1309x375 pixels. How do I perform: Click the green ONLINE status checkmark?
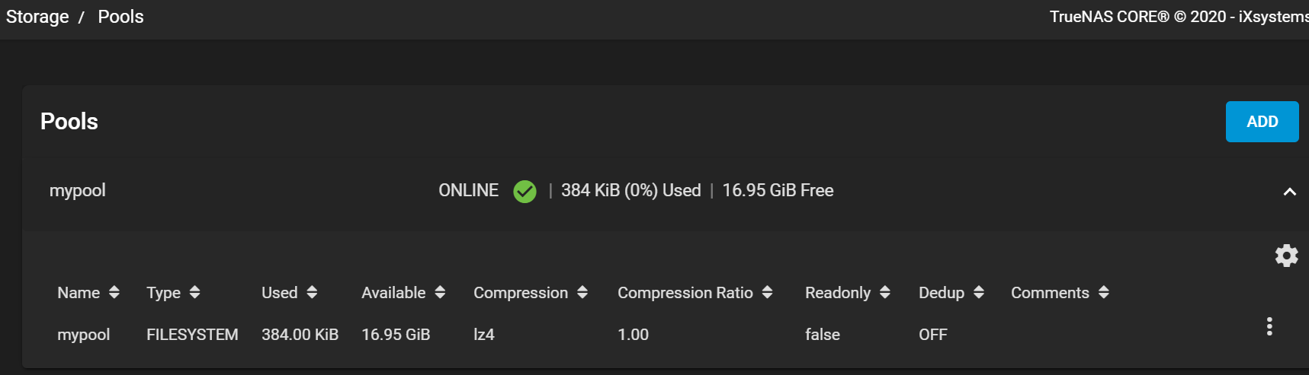click(525, 191)
